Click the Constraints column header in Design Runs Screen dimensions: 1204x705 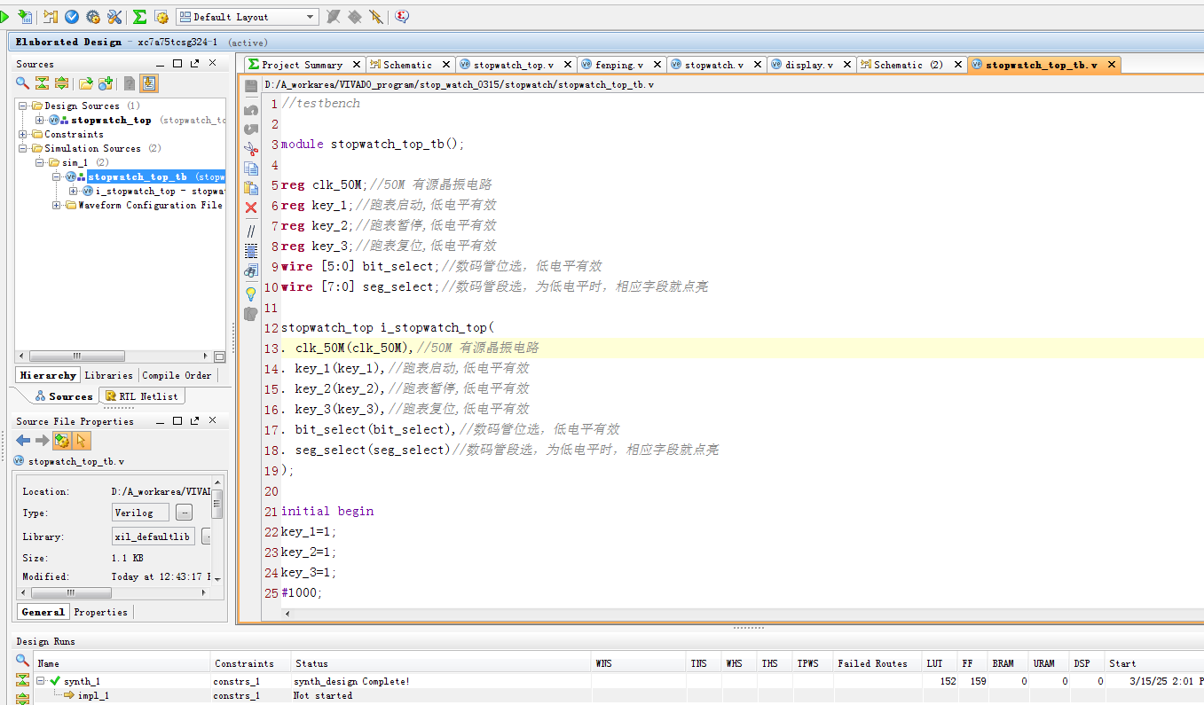point(251,663)
